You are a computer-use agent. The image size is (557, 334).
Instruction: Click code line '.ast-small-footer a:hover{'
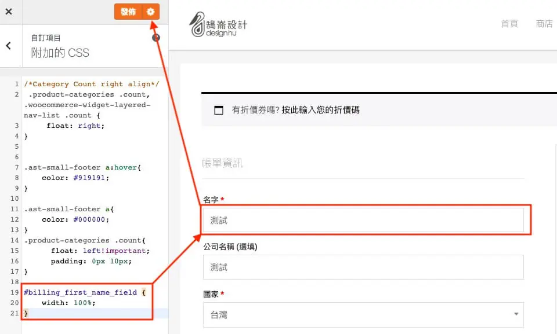(x=82, y=167)
